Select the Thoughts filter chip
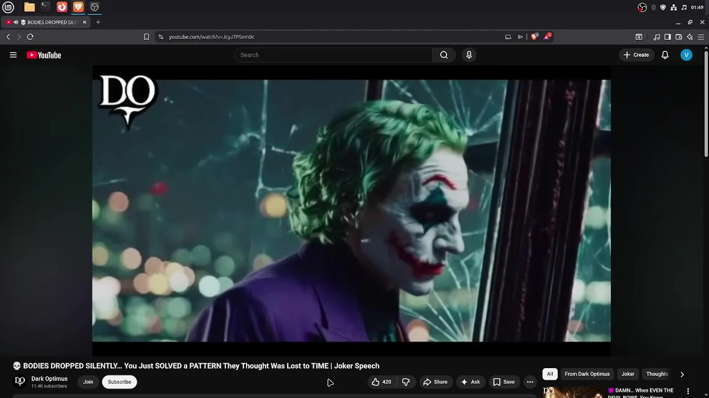Image resolution: width=709 pixels, height=398 pixels. [x=657, y=374]
